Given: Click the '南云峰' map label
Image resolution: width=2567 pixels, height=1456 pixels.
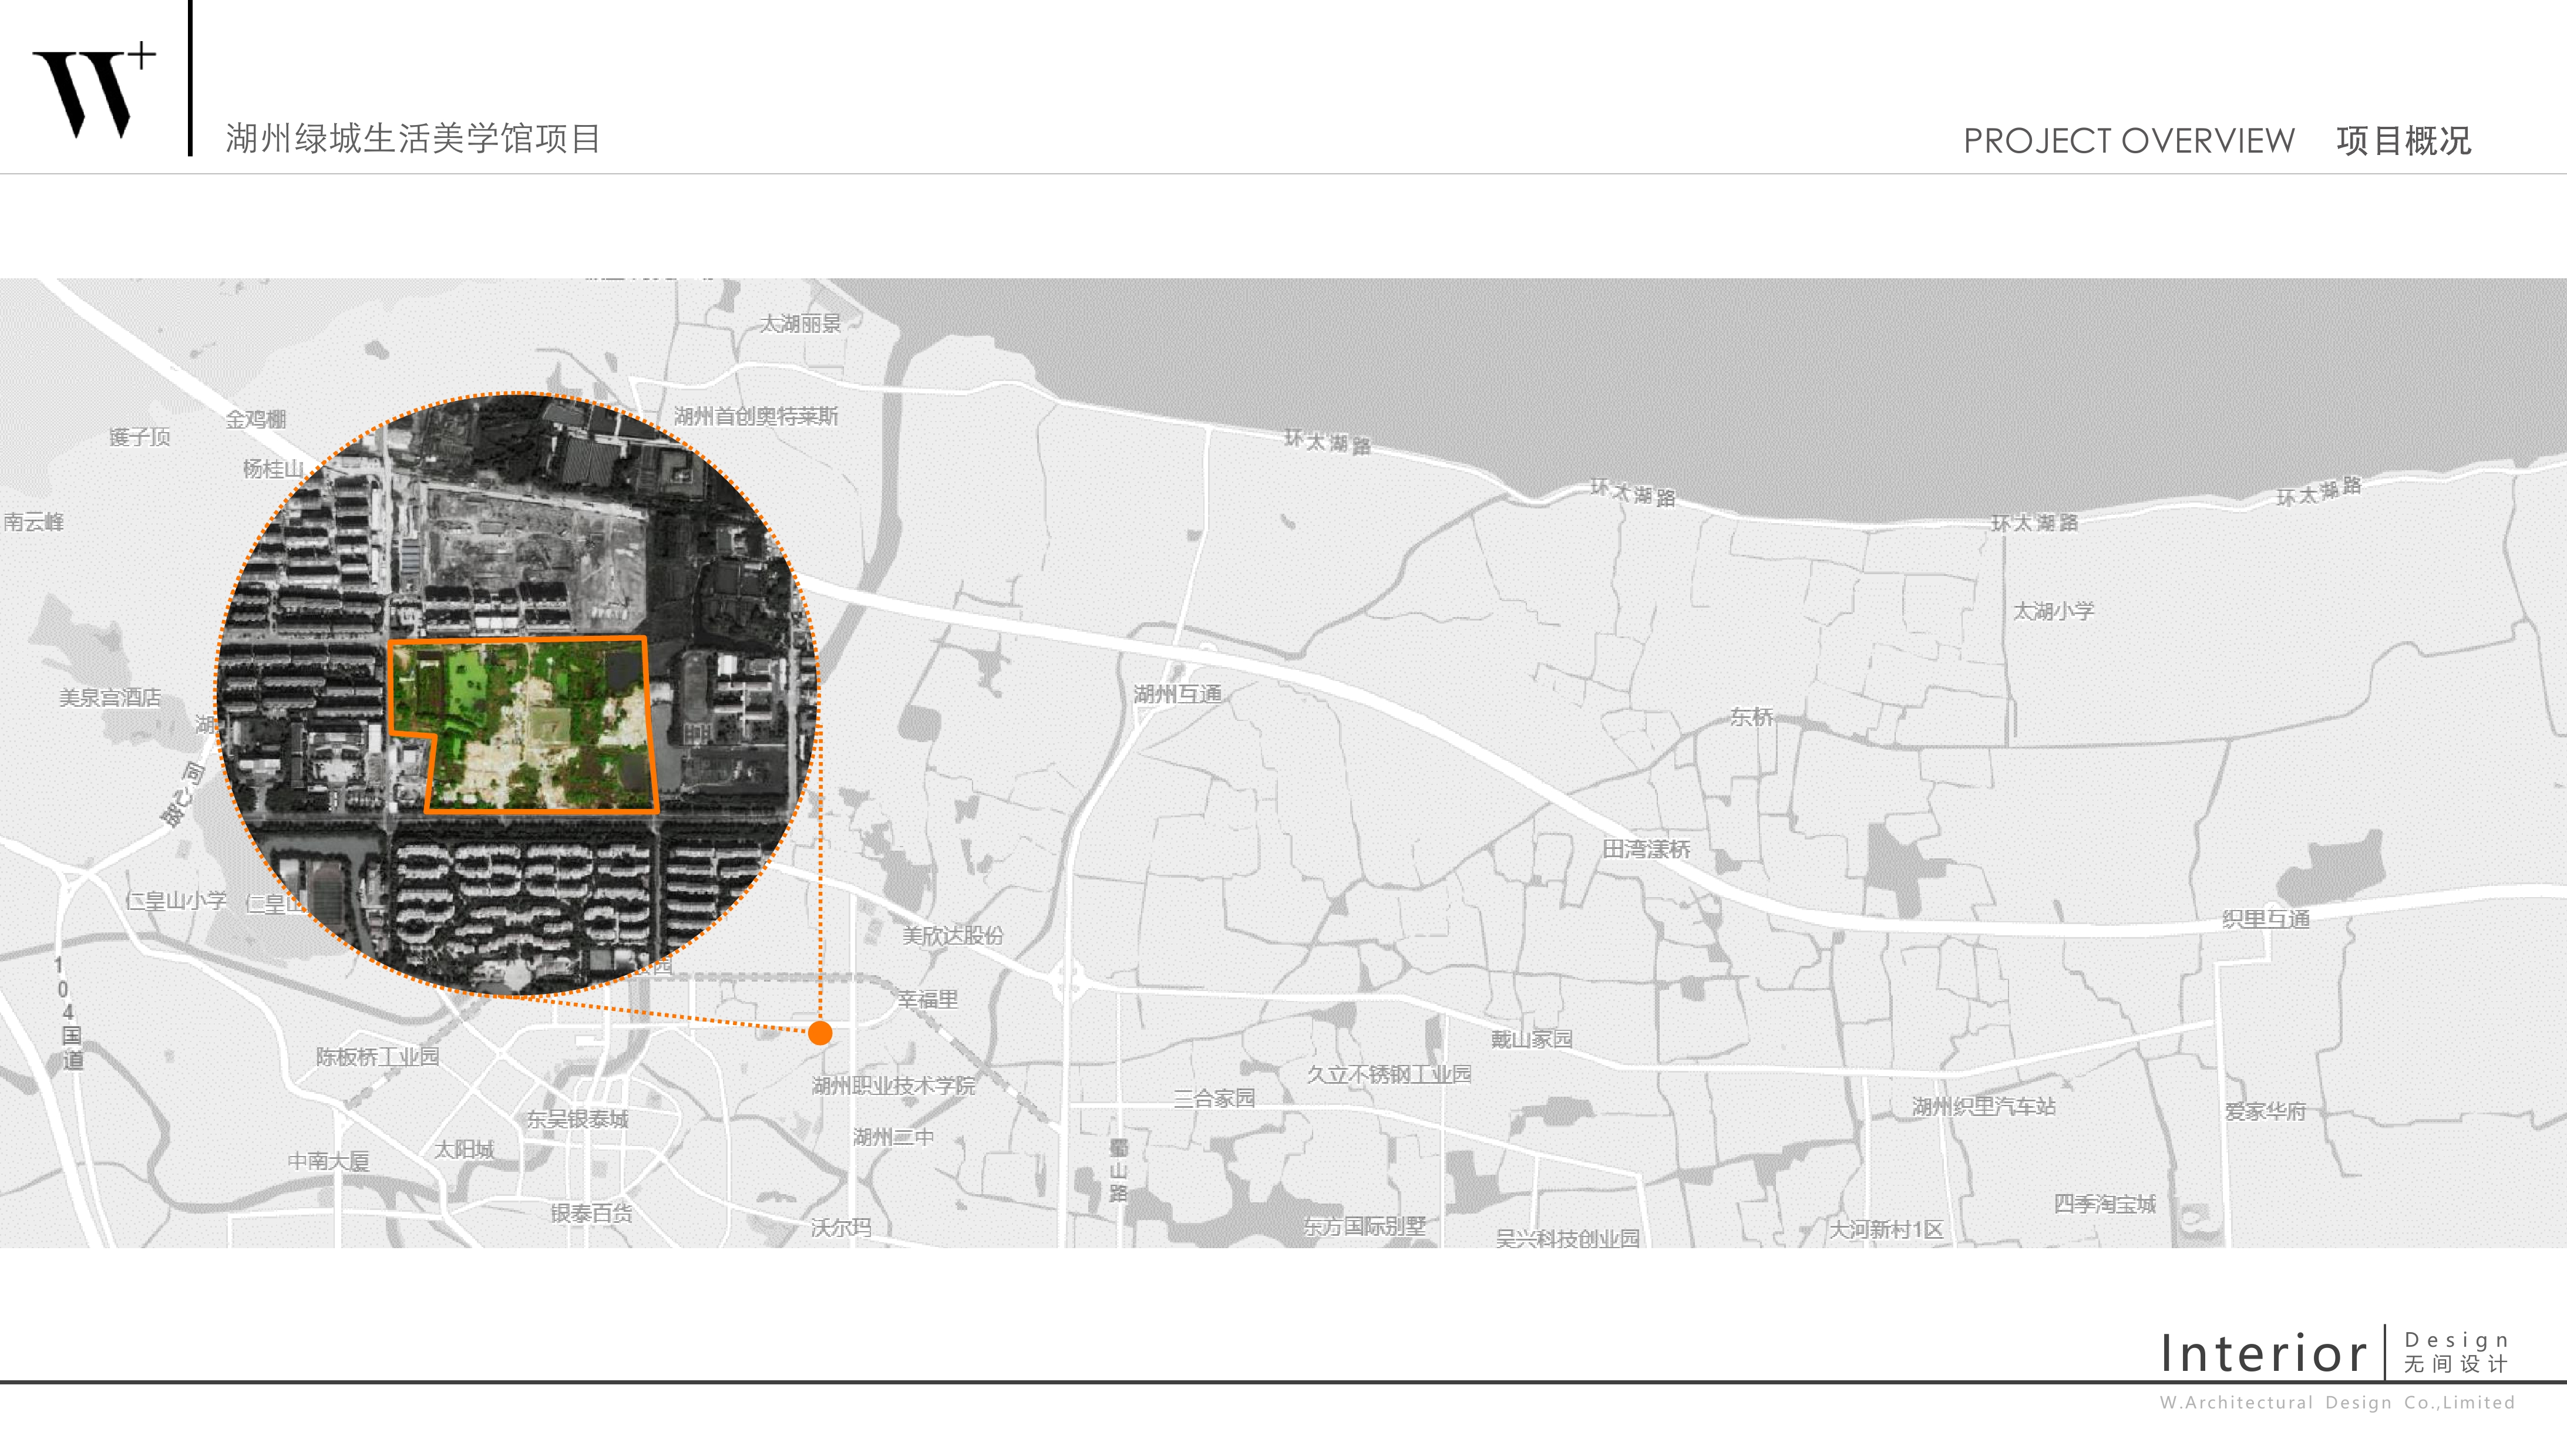Looking at the screenshot, I should pos(33,521).
